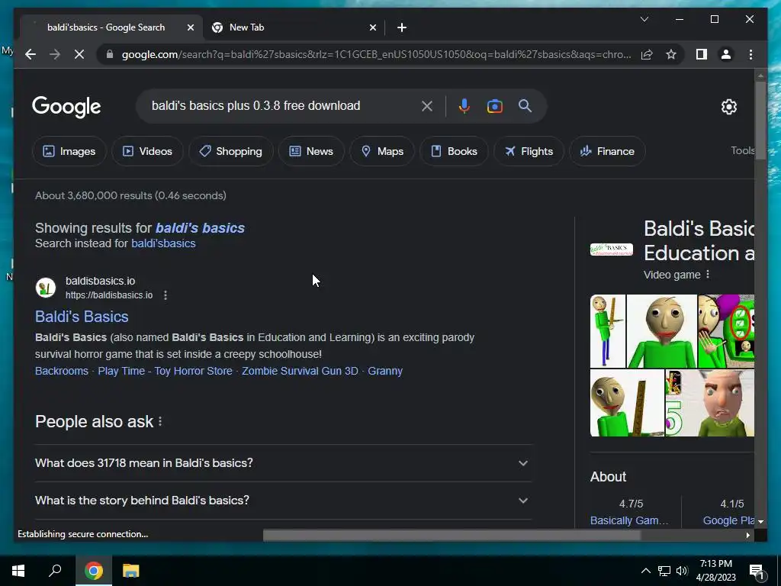Search instead for baldi'sbasics link
The image size is (781, 586).
[163, 243]
